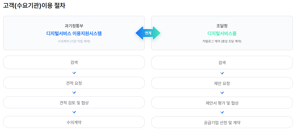Click checkmark arrow below 제안 요청 step
The image size is (296, 134).
222,93
